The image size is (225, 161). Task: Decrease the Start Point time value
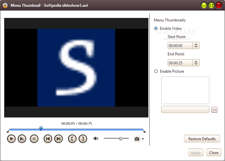[196, 47]
